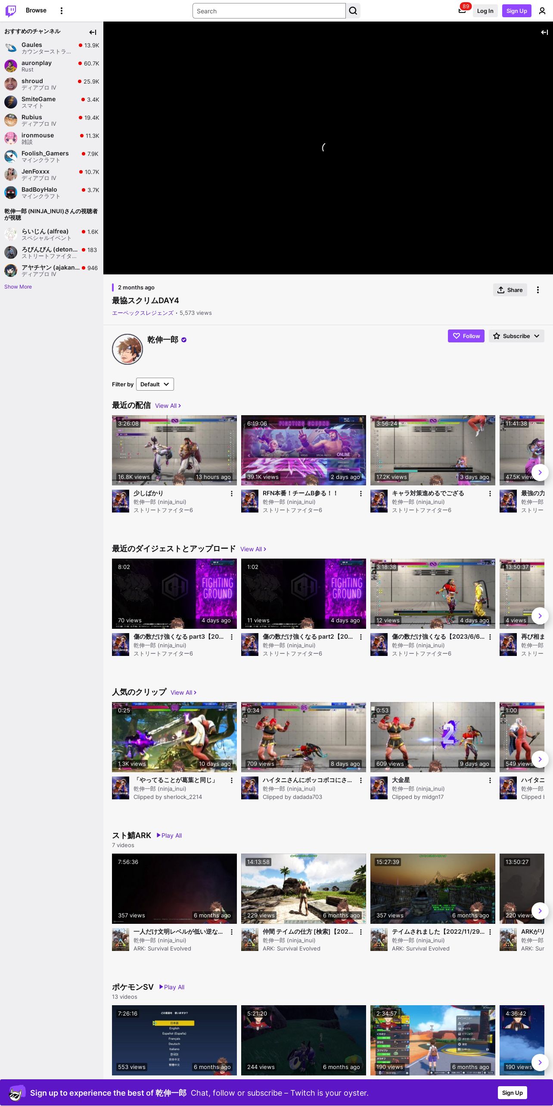Open options for clip ハイタニさんにボッコボコにさ…
553x1106 pixels.
click(361, 780)
